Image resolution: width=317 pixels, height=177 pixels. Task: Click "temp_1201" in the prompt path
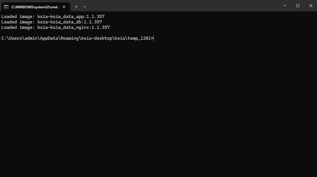(x=139, y=38)
